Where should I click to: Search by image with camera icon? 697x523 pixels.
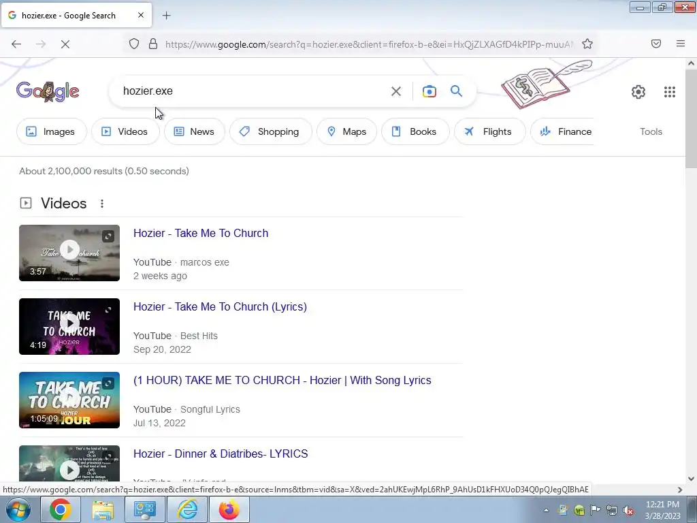[x=429, y=91]
